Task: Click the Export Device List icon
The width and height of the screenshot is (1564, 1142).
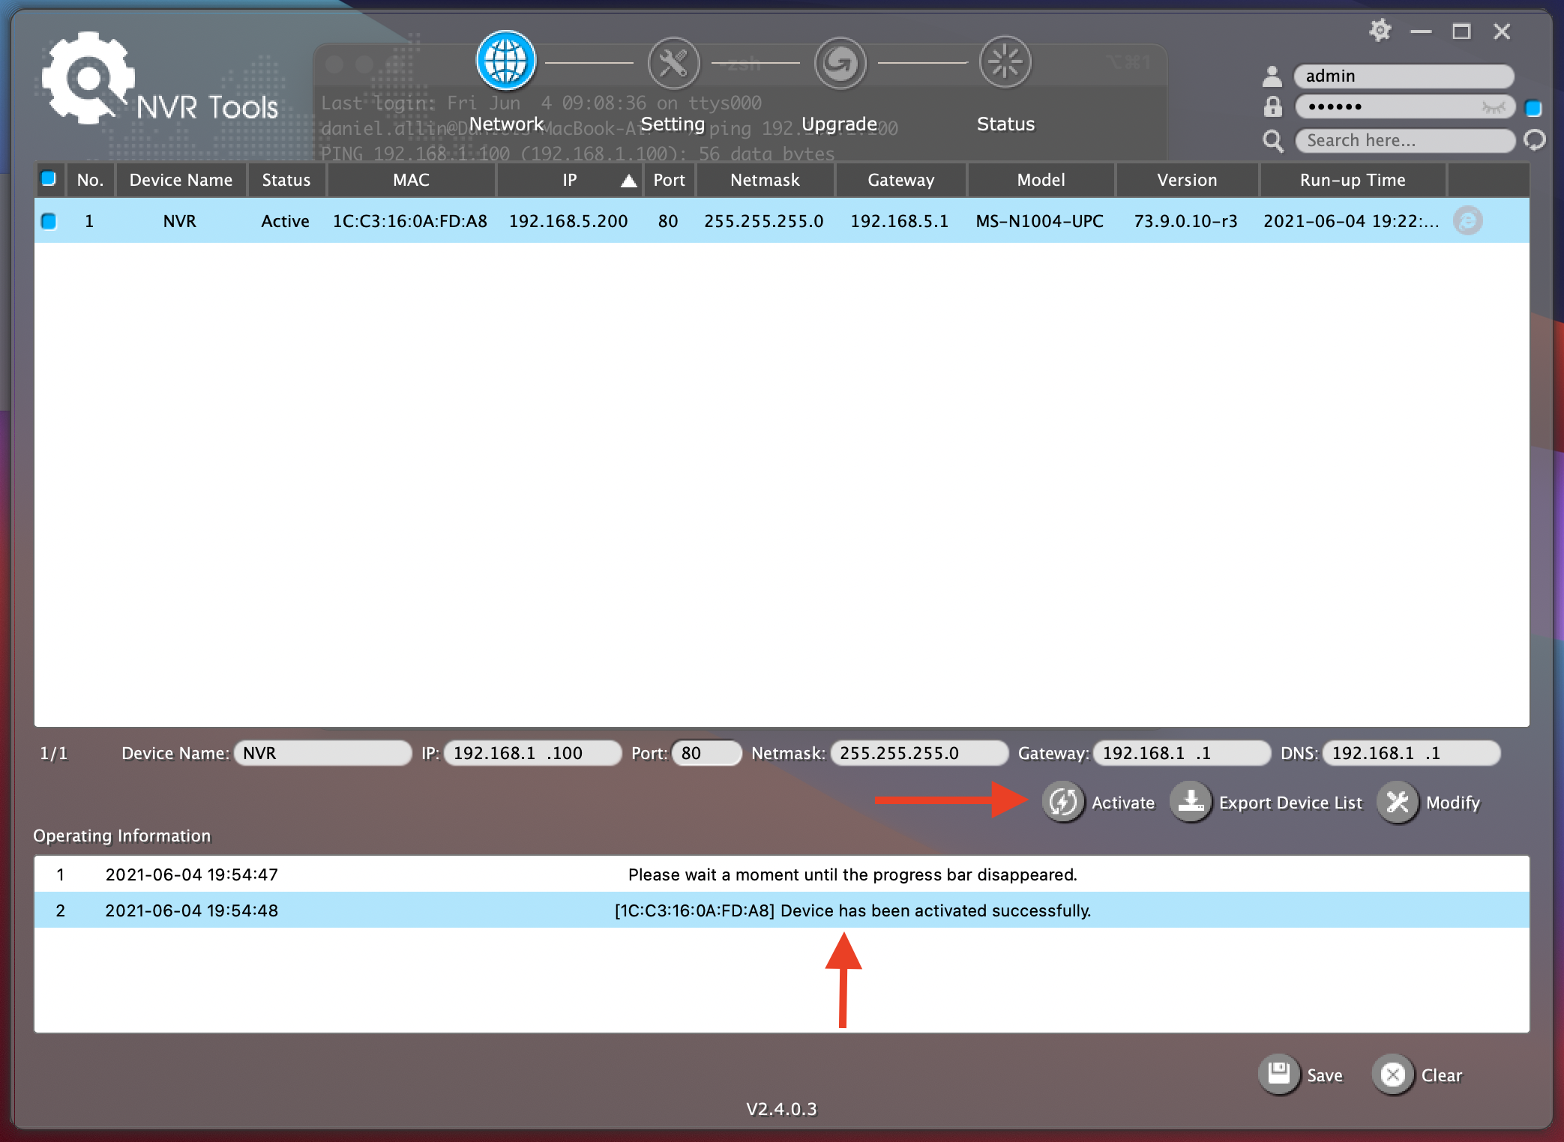Action: [1191, 803]
